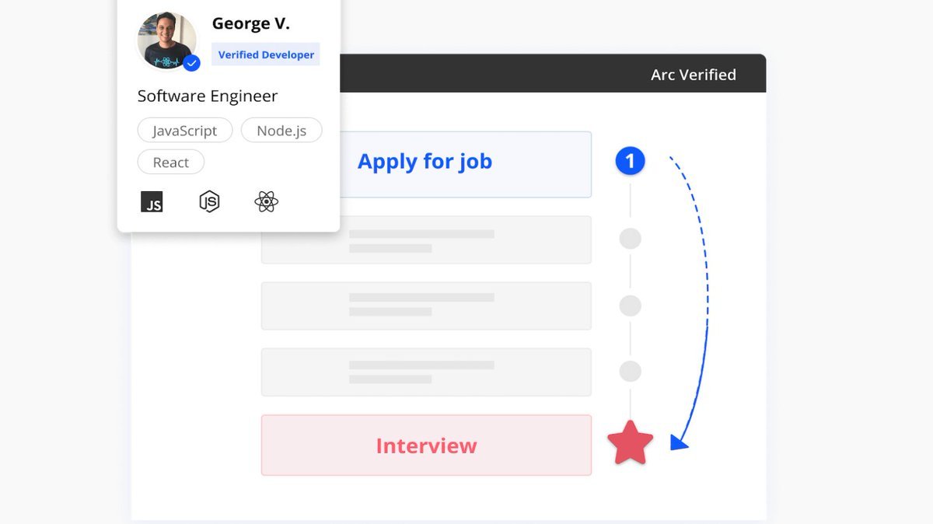Choose the Node.js skill tag
Image resolution: width=933 pixels, height=524 pixels.
[281, 131]
